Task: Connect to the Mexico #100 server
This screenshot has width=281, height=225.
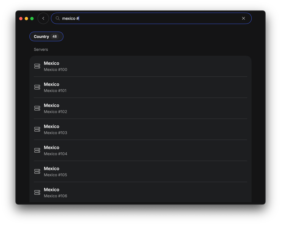Action: click(x=140, y=66)
